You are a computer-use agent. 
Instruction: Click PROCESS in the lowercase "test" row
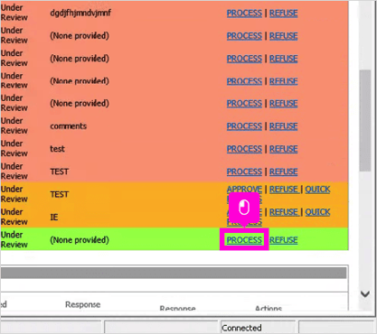tap(244, 149)
